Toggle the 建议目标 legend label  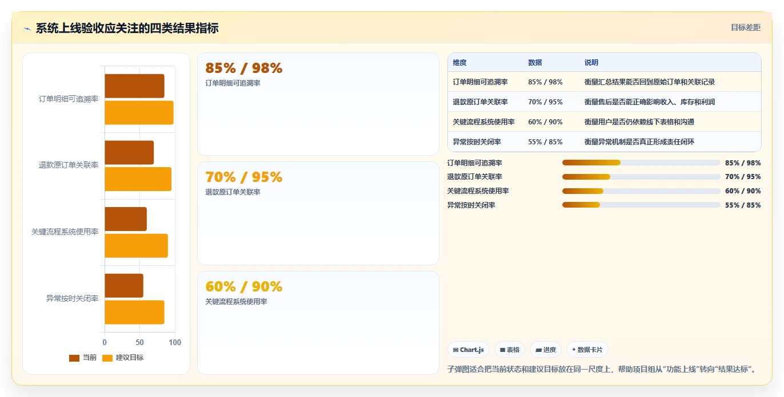[x=130, y=358]
